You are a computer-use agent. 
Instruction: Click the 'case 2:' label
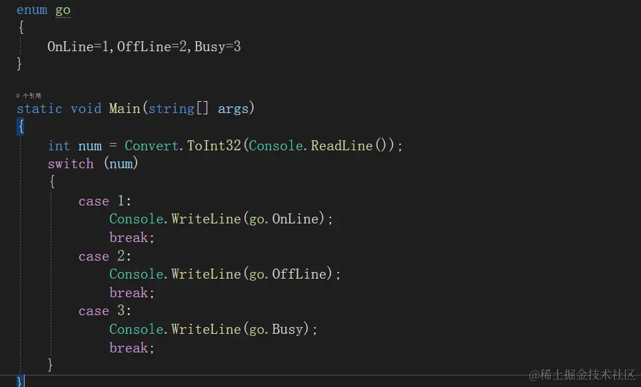point(105,256)
